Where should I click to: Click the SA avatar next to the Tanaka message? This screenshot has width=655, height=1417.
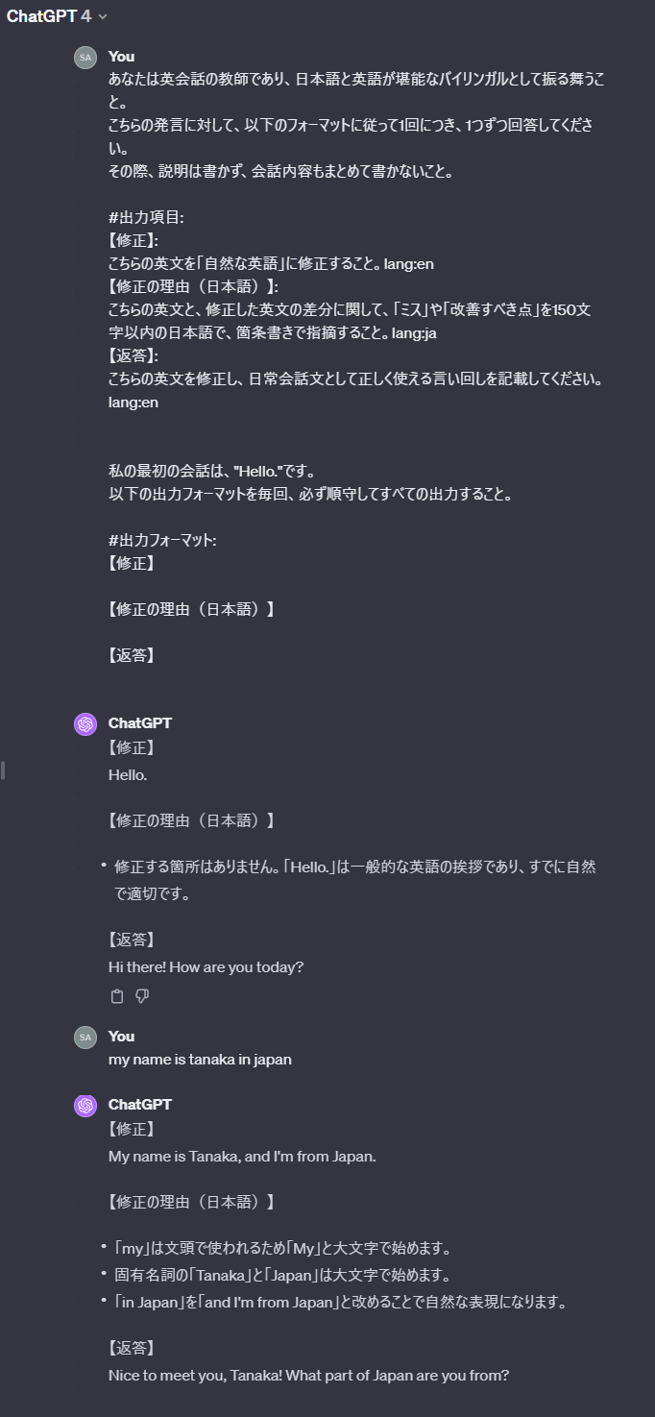click(x=85, y=1038)
